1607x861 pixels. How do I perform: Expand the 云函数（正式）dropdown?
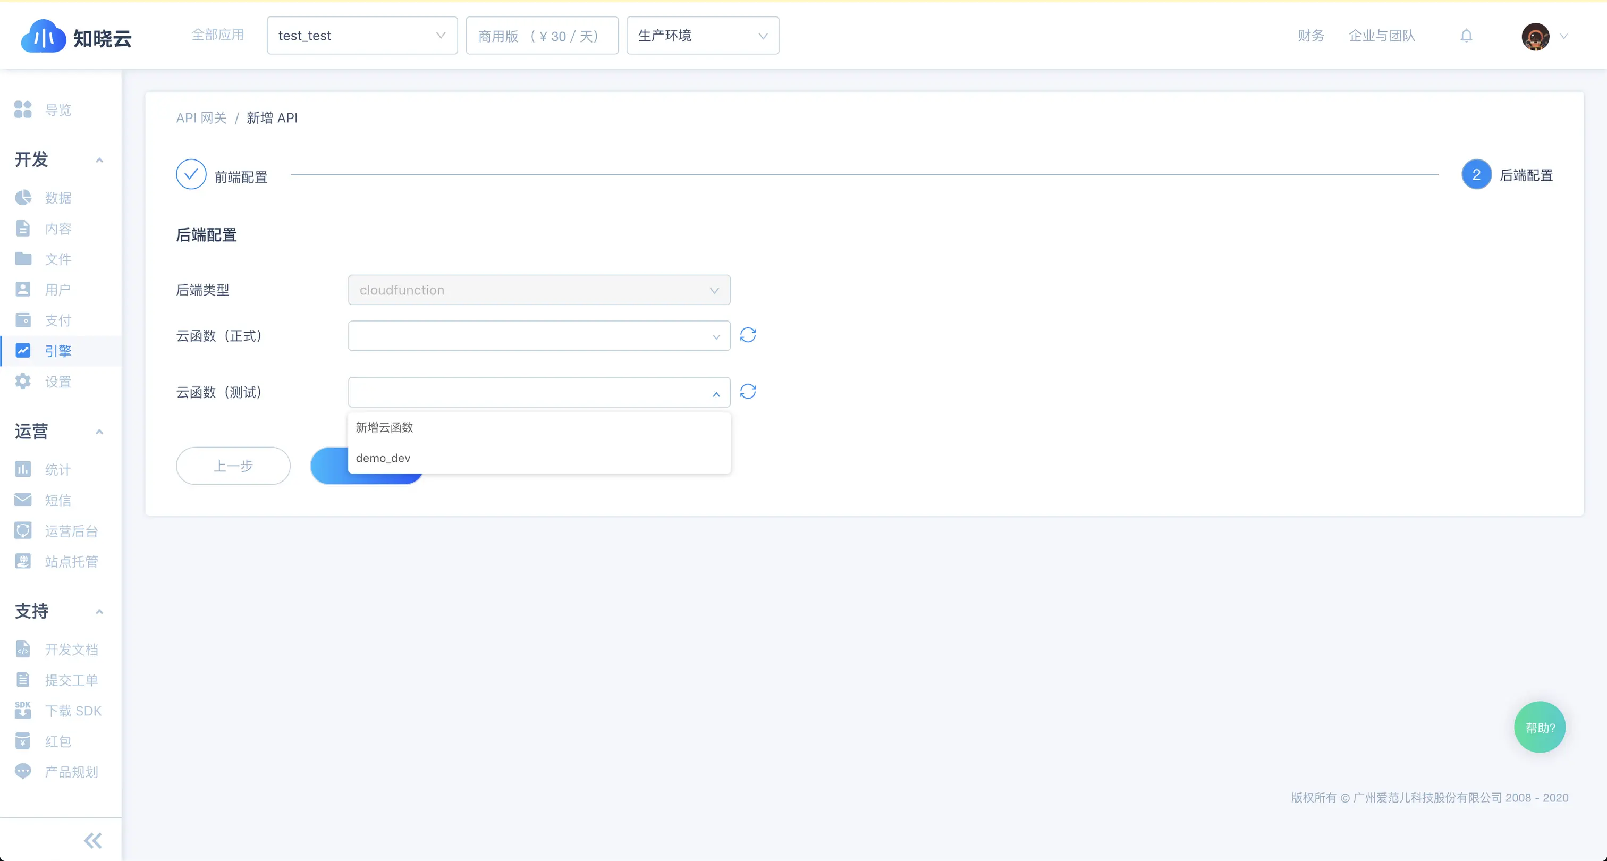pos(538,336)
